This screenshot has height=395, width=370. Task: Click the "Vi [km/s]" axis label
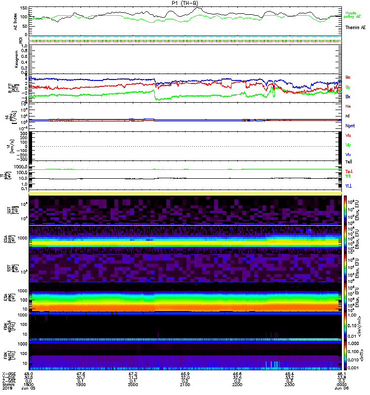[x=11, y=146]
